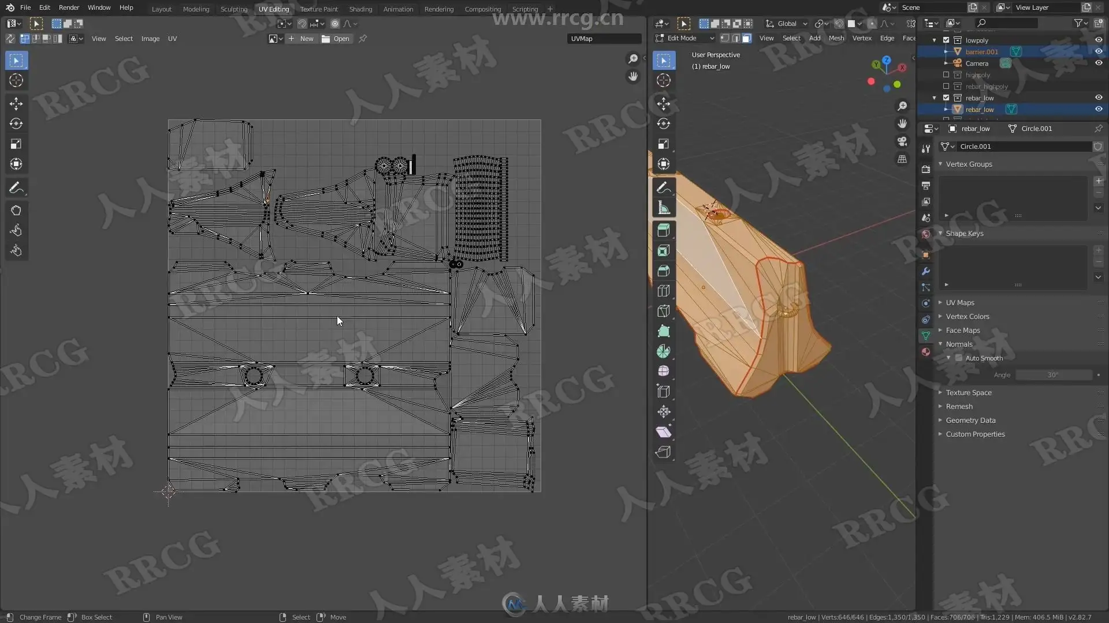Viewport: 1109px width, 623px height.
Task: Select the Loop Cut tool
Action: pyautogui.click(x=664, y=291)
